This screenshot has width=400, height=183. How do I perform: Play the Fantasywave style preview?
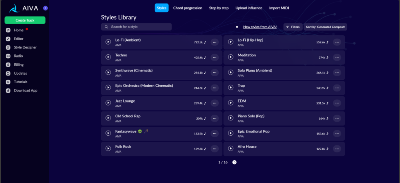pos(108,133)
